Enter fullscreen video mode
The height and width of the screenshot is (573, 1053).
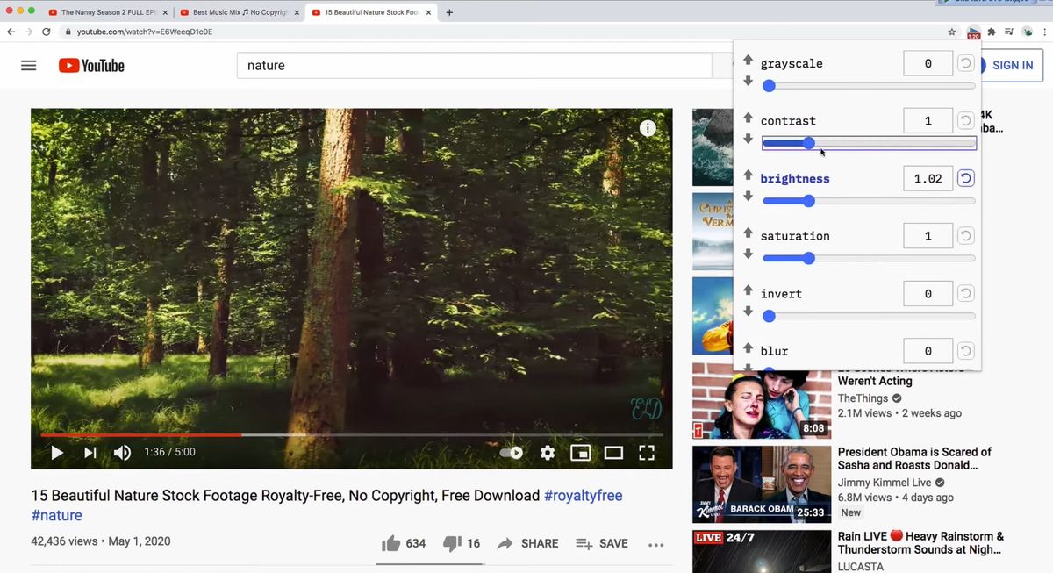click(x=647, y=453)
